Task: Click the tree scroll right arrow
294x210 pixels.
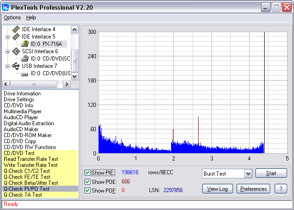Action: point(67,84)
